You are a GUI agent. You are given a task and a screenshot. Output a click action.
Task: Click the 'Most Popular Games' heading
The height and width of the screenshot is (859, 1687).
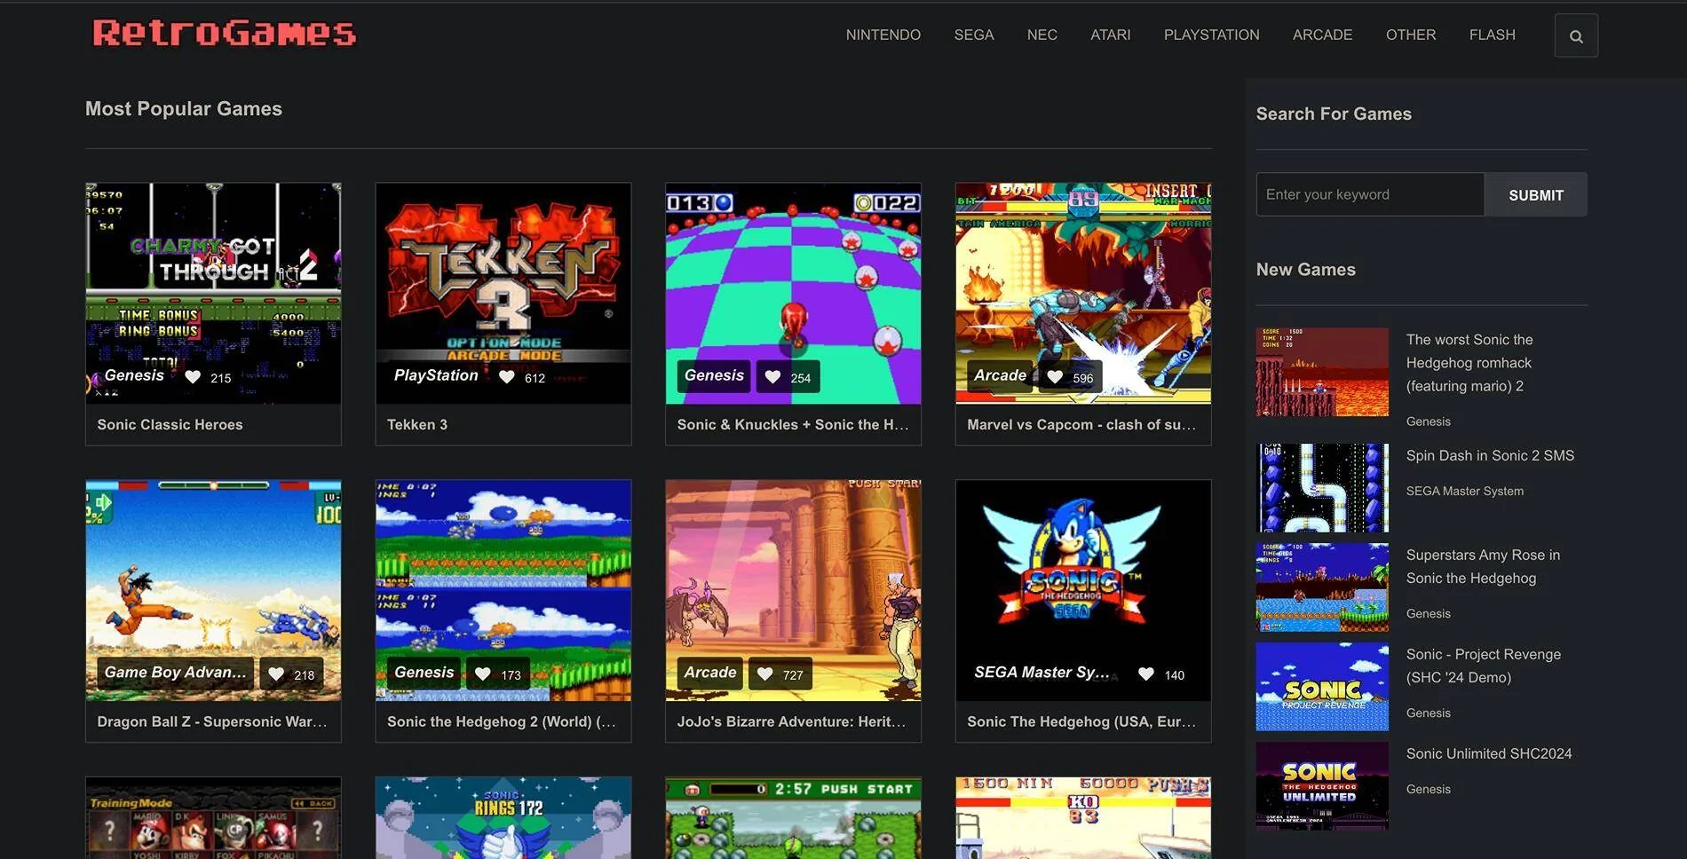[184, 108]
